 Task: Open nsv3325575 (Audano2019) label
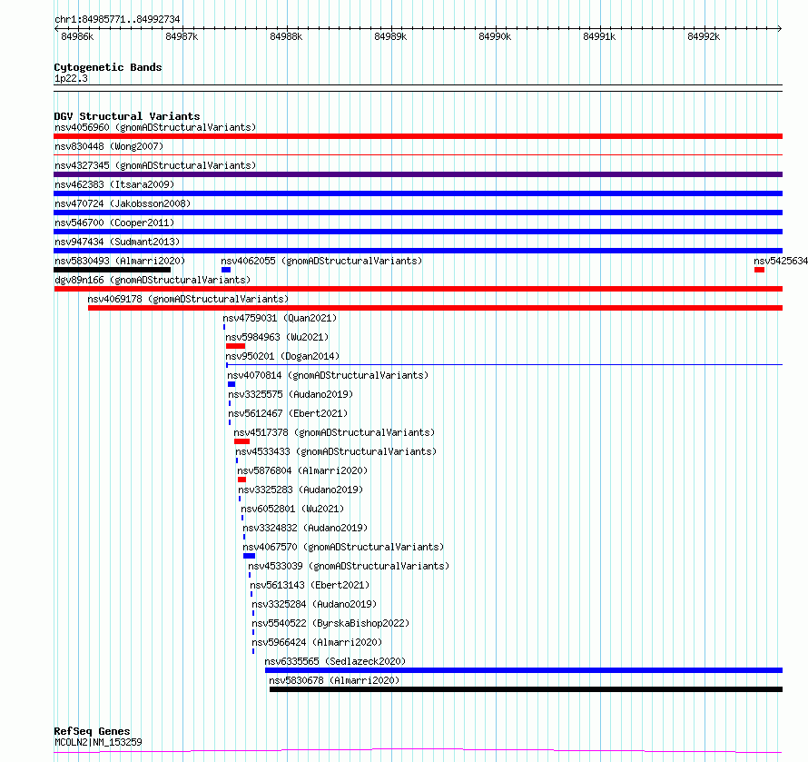click(291, 394)
